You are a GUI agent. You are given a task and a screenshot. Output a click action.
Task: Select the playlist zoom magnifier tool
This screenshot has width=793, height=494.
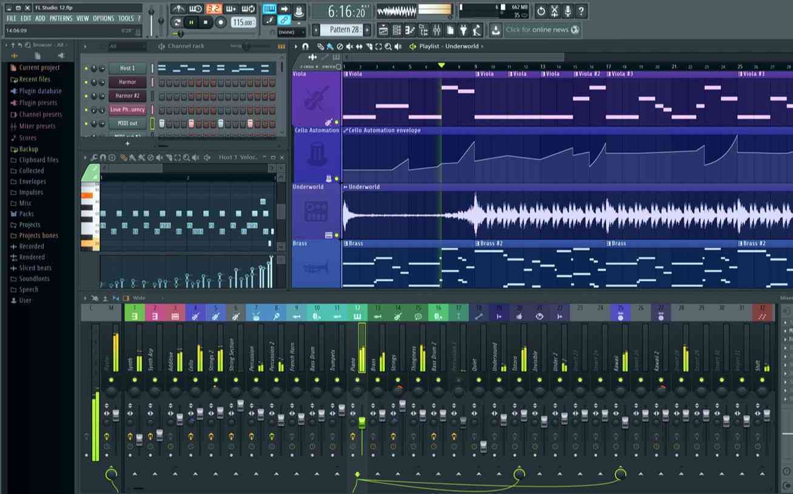coord(388,47)
